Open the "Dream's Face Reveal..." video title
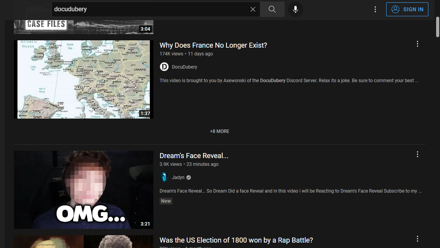The width and height of the screenshot is (440, 248). point(194,156)
